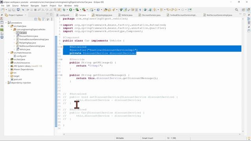Close the Car.java editor tab

point(88,15)
